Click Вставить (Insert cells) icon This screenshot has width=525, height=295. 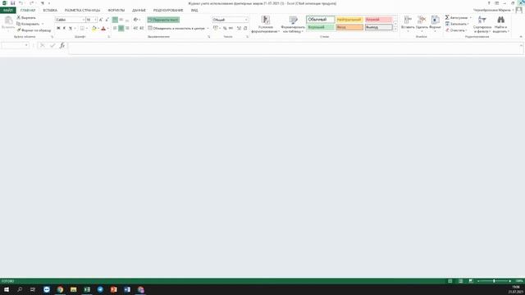pyautogui.click(x=408, y=20)
